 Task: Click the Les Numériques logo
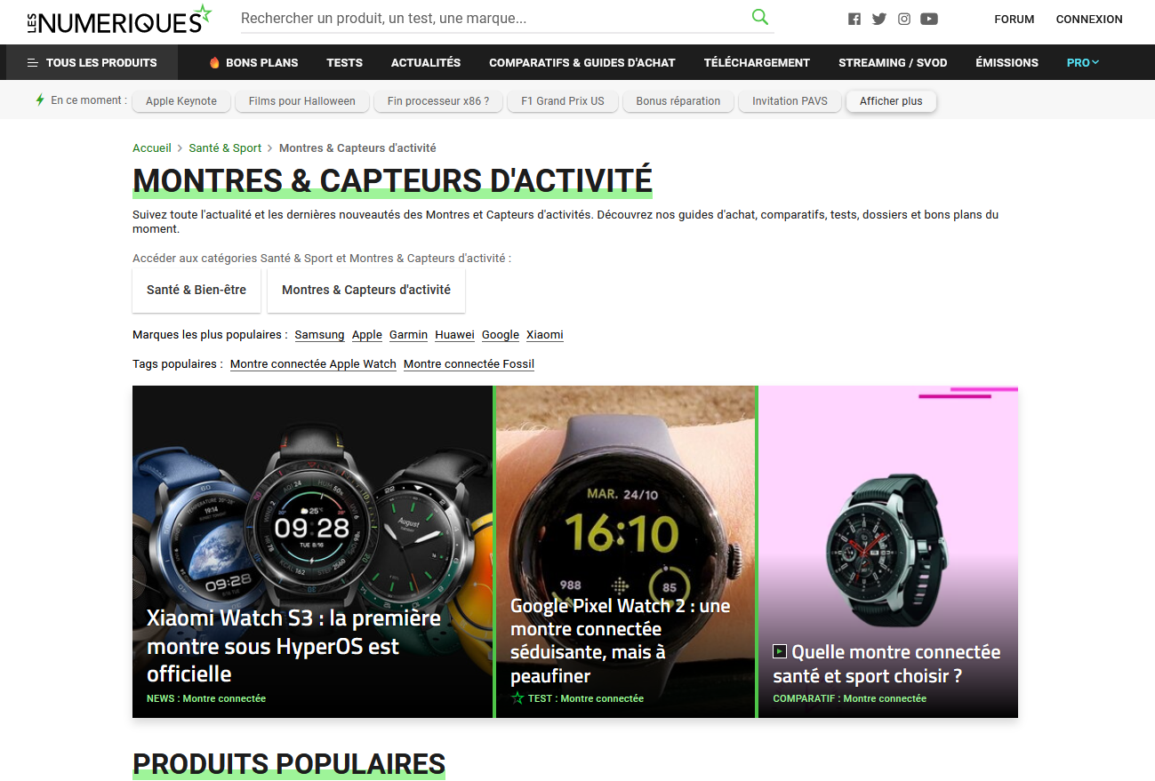(x=119, y=20)
